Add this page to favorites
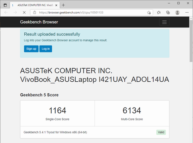 tap(149, 12)
